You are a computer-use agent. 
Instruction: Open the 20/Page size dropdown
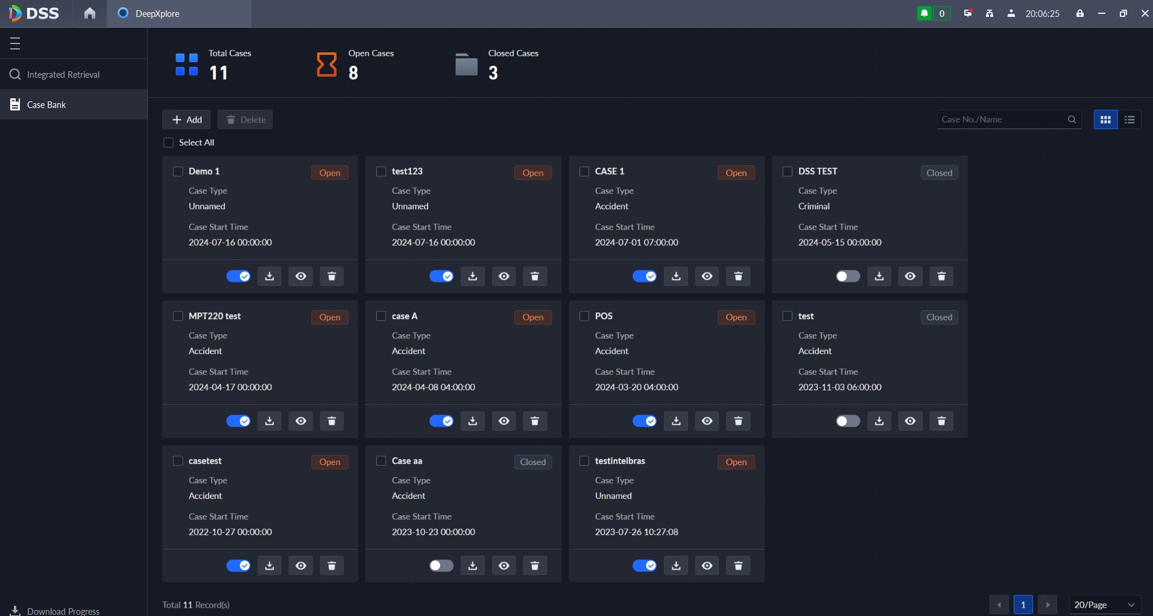(x=1104, y=605)
